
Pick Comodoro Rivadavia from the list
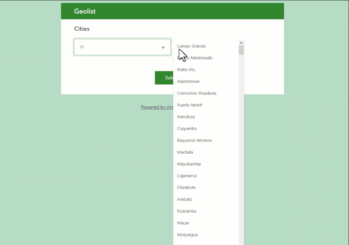click(196, 93)
